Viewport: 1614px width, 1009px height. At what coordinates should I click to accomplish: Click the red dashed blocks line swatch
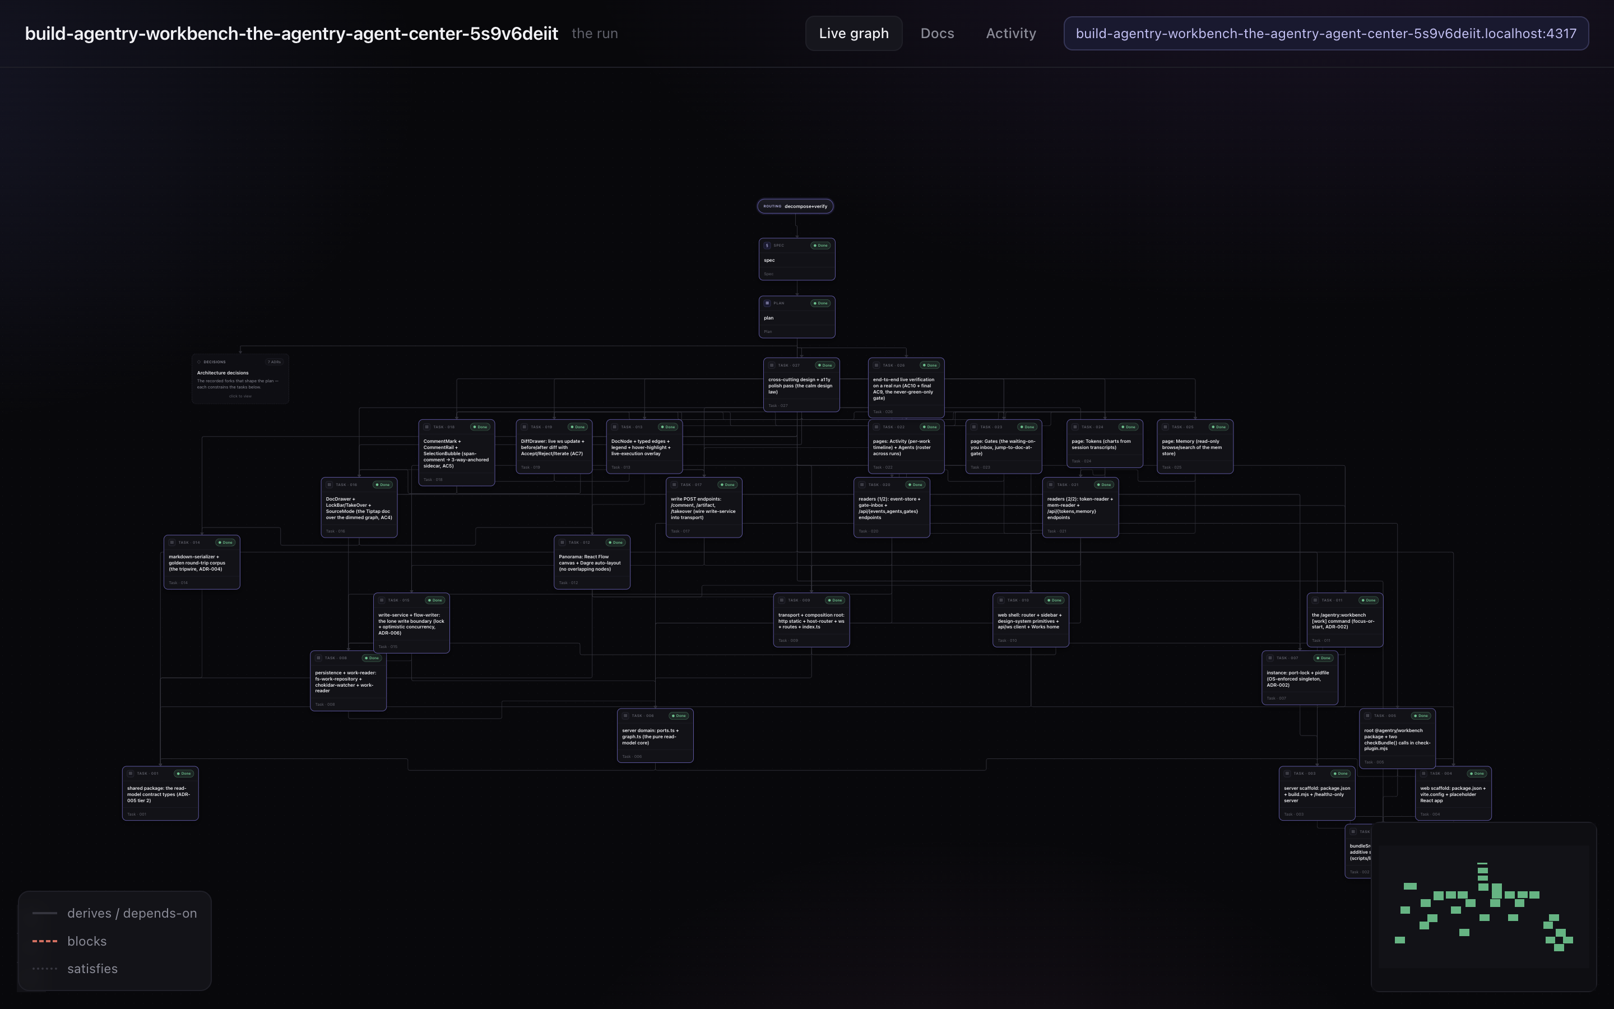(x=45, y=941)
